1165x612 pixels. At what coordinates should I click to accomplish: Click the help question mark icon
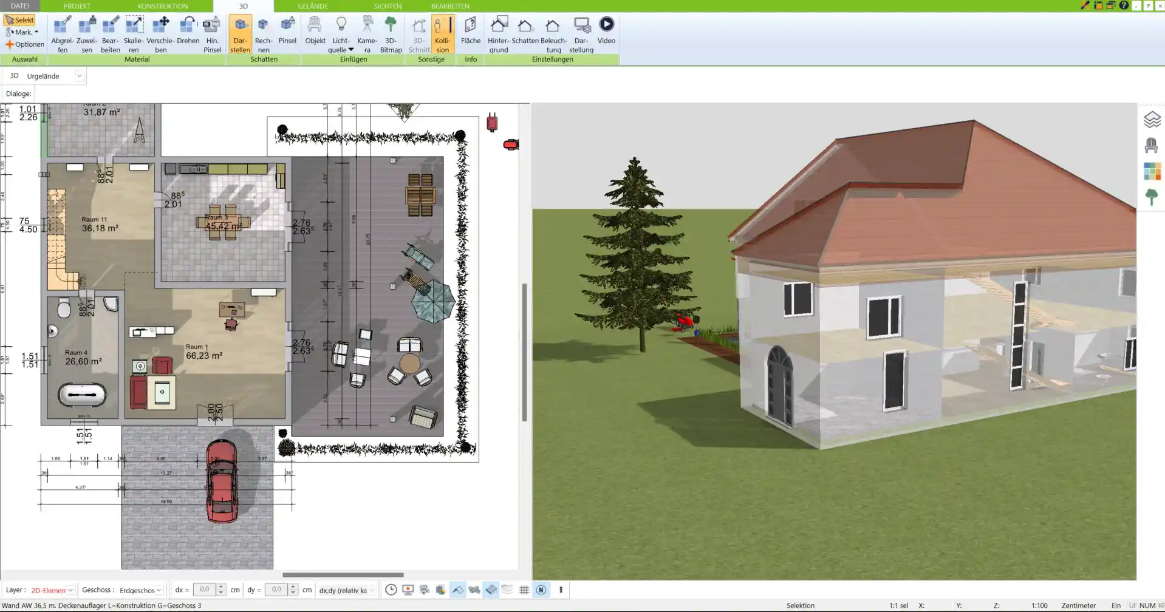click(x=1124, y=5)
